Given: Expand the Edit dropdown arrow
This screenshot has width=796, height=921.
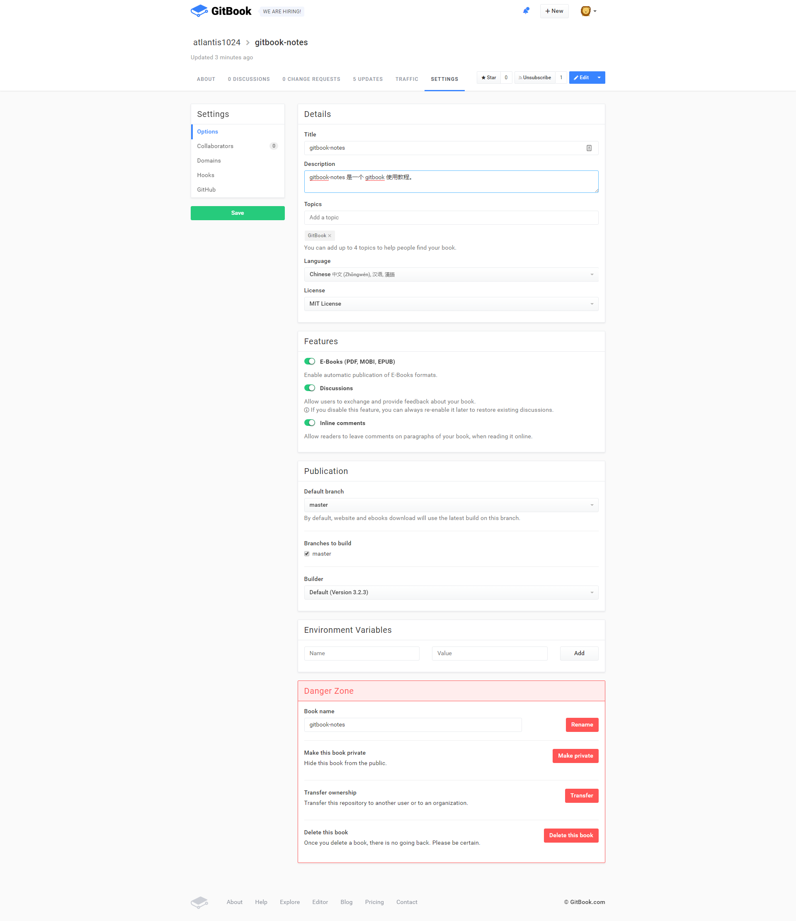Looking at the screenshot, I should click(599, 78).
